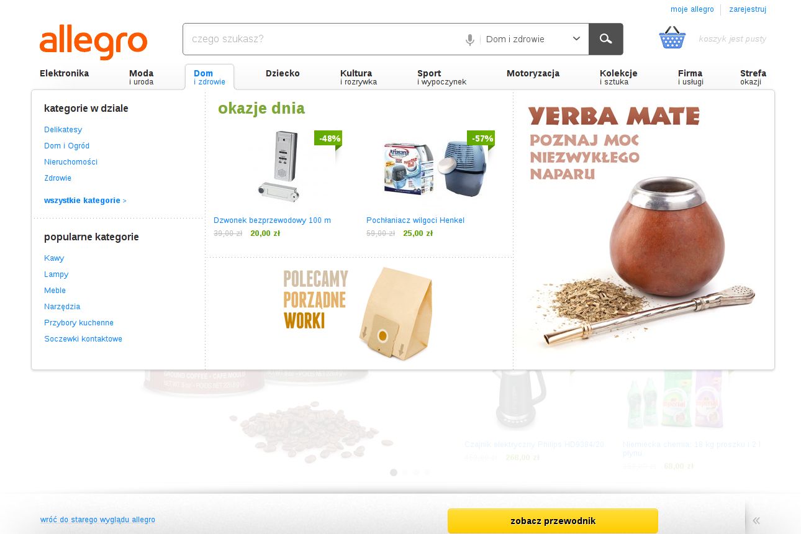The height and width of the screenshot is (534, 801).
Task: Collapse the guide bar with double chevron
Action: coord(756,520)
